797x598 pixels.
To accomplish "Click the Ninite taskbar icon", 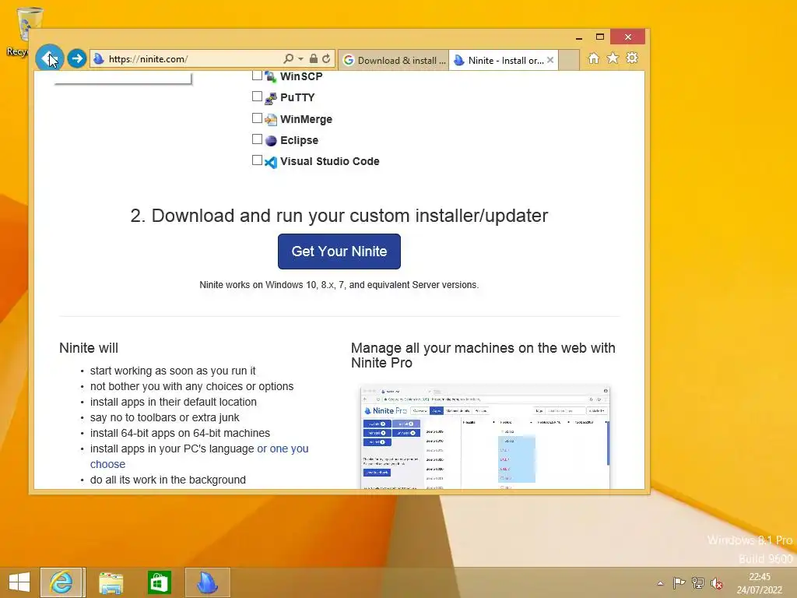I will coord(207,582).
